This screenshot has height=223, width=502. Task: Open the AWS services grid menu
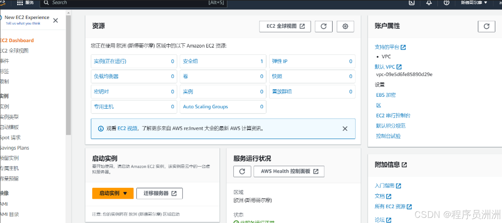pos(20,3)
